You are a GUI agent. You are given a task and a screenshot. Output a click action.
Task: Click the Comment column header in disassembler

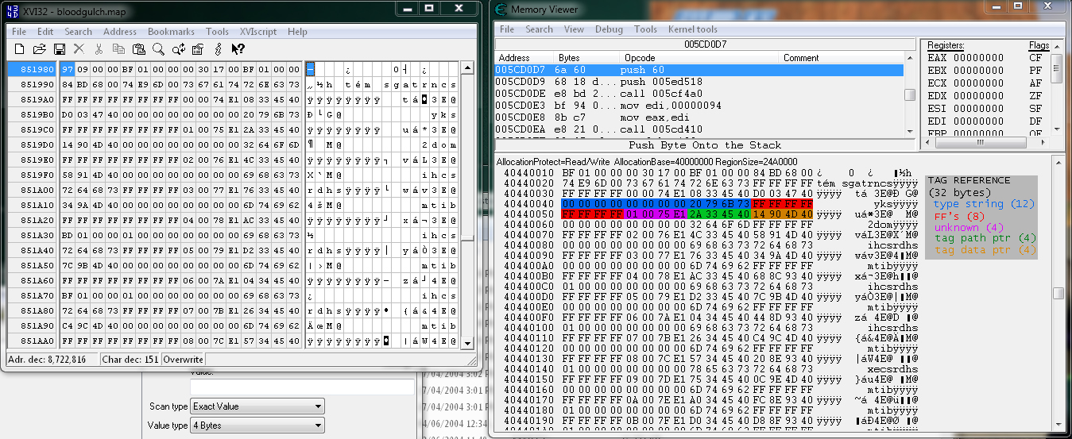click(842, 58)
